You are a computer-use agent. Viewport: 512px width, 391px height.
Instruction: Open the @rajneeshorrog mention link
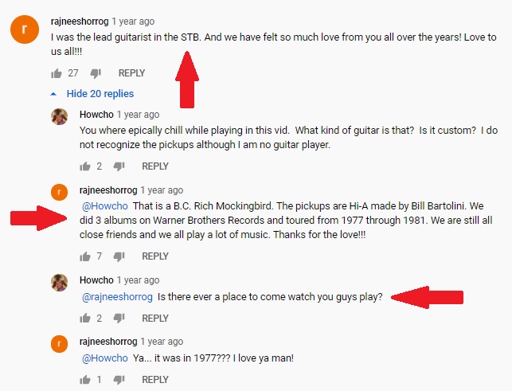117,297
